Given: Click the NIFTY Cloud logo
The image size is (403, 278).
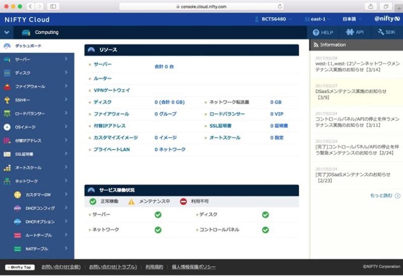Looking at the screenshot, I should click(27, 20).
